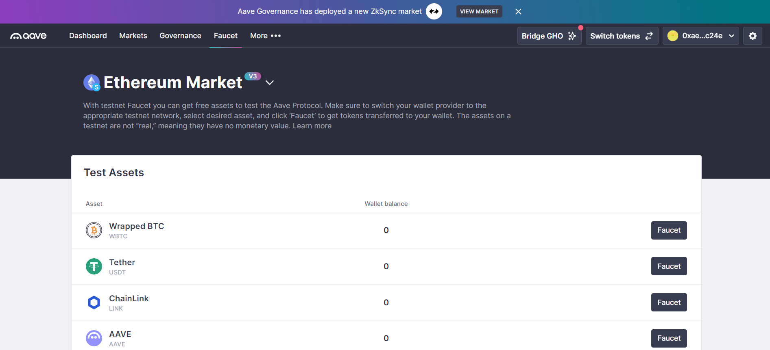
Task: Click the 'LINK' ticker label
Action: point(116,309)
